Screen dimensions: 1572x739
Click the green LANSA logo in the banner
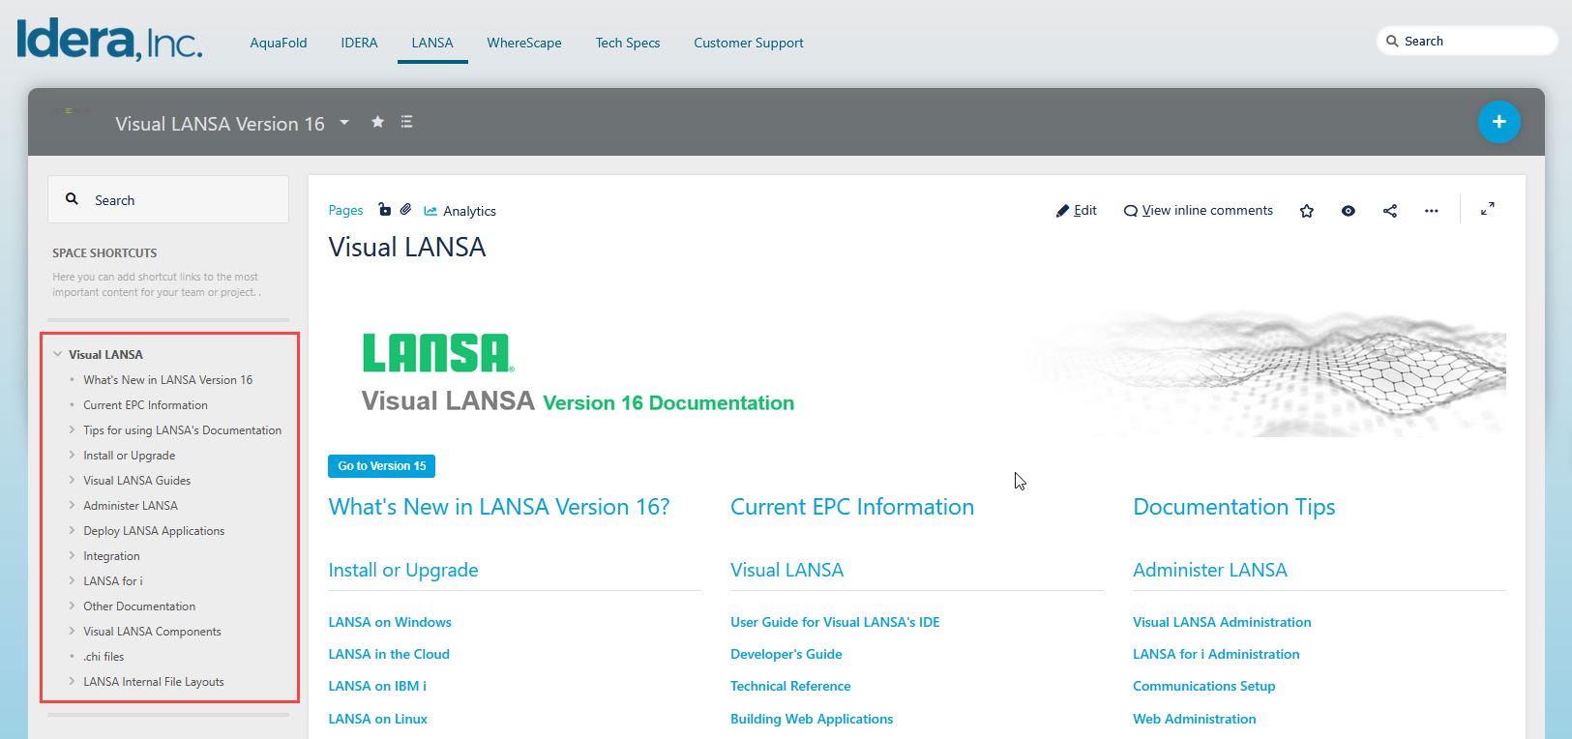(438, 353)
